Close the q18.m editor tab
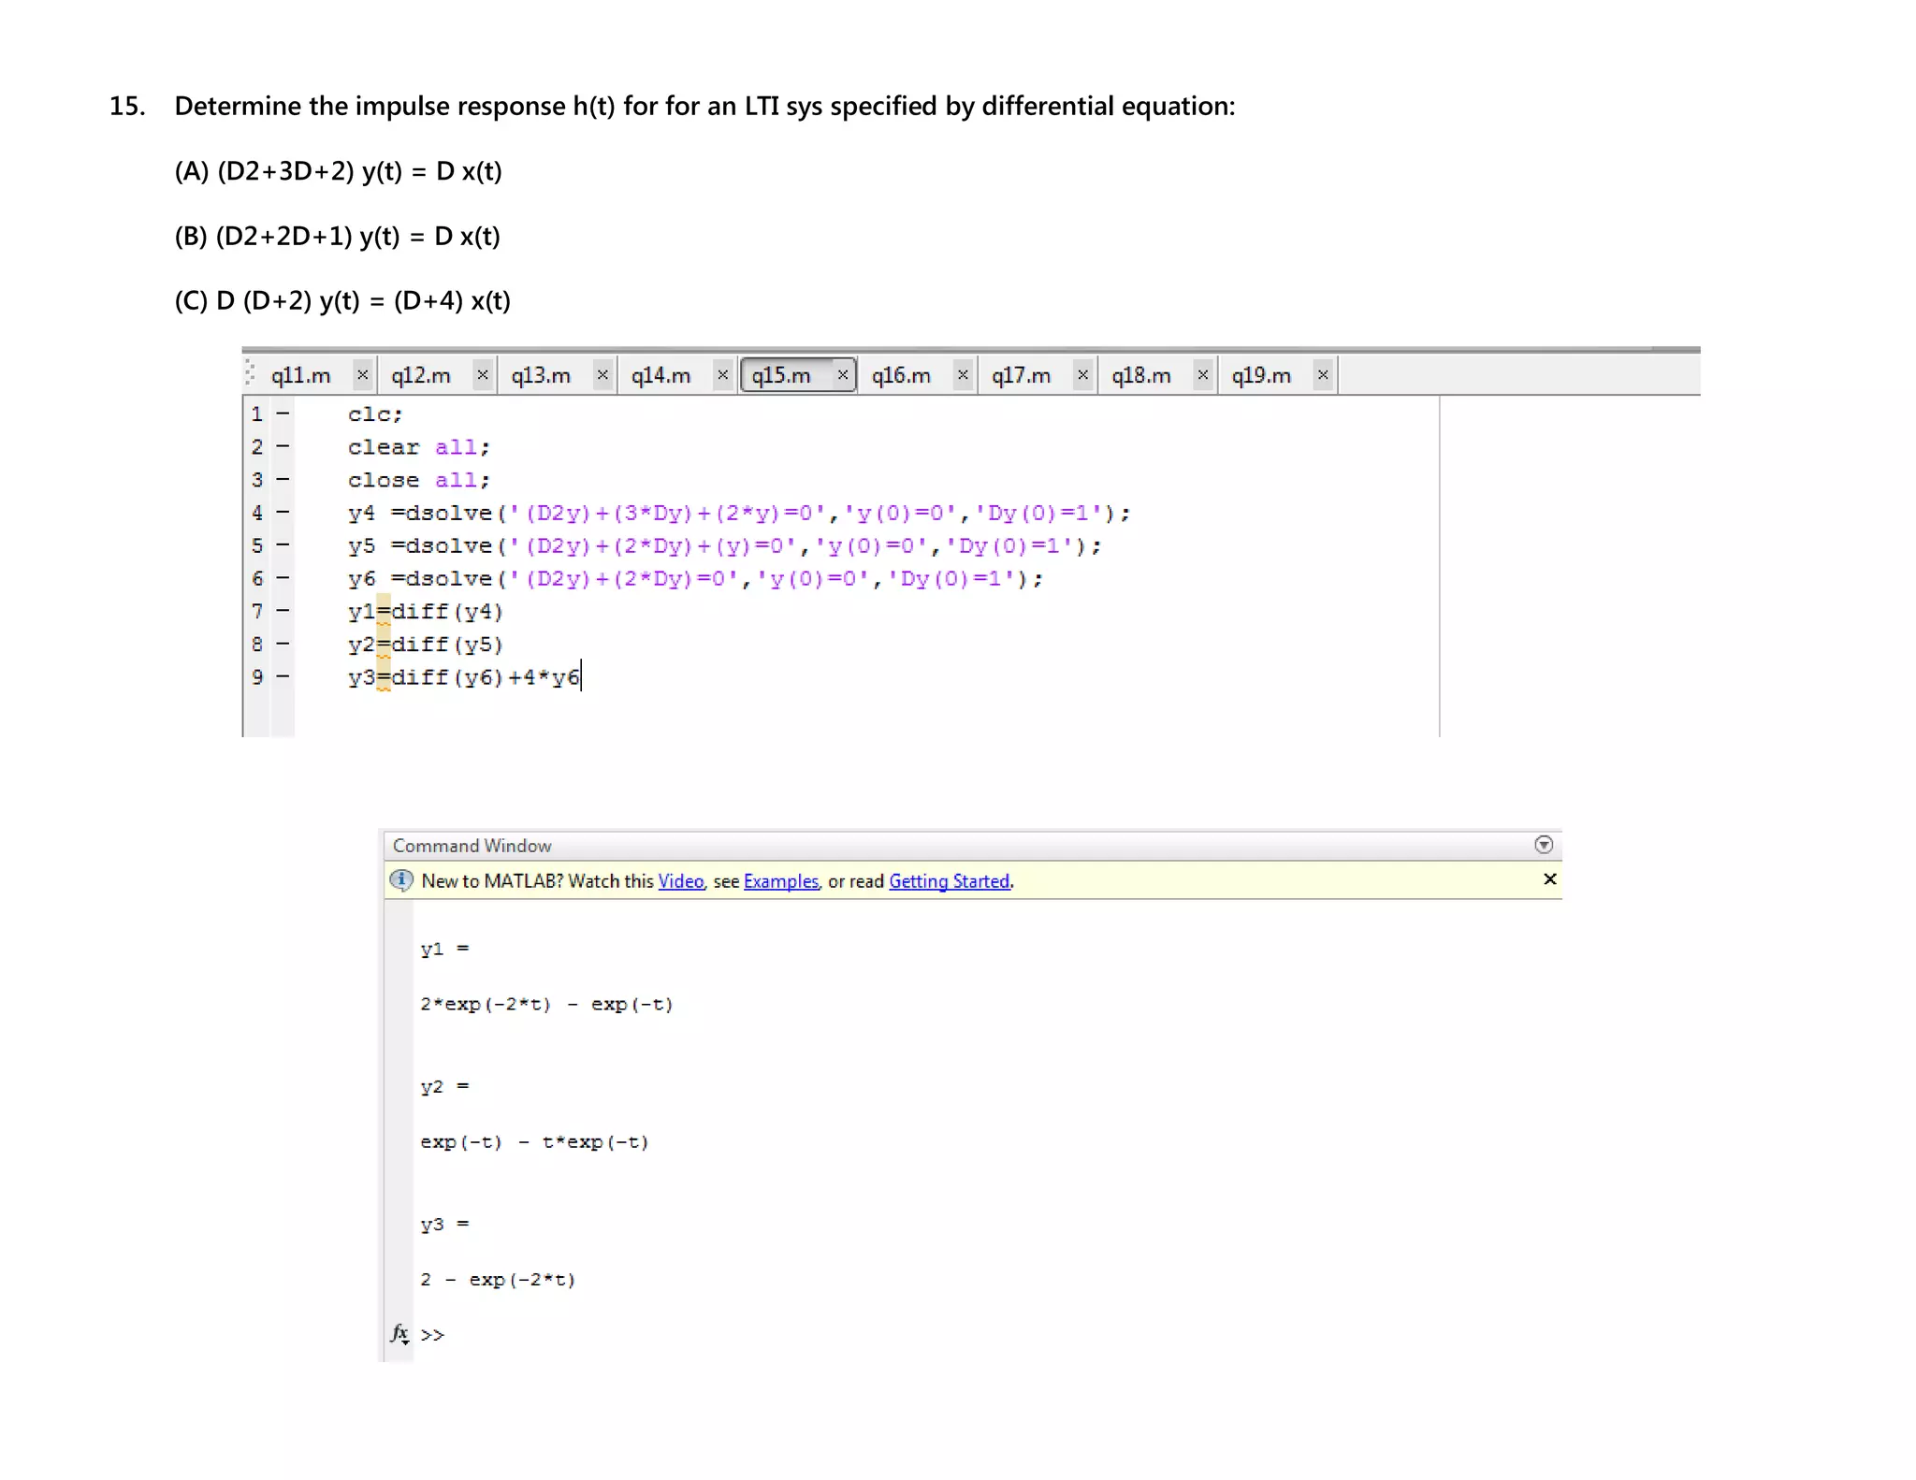The height and width of the screenshot is (1480, 1916). tap(1203, 375)
